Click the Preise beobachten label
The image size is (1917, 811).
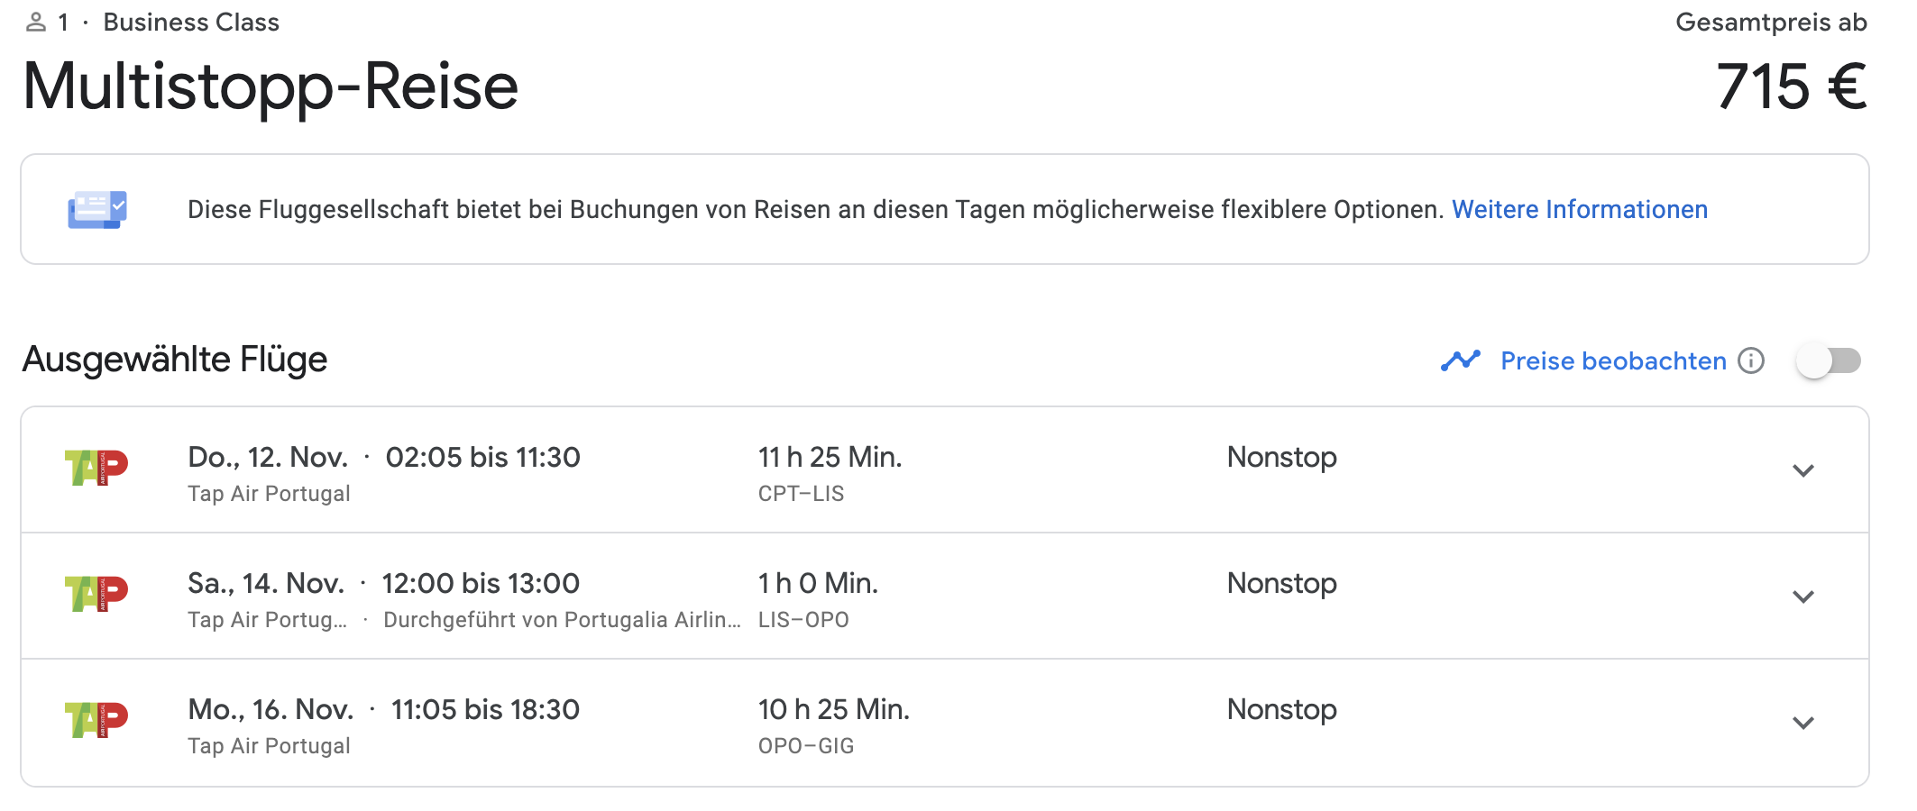(1613, 360)
